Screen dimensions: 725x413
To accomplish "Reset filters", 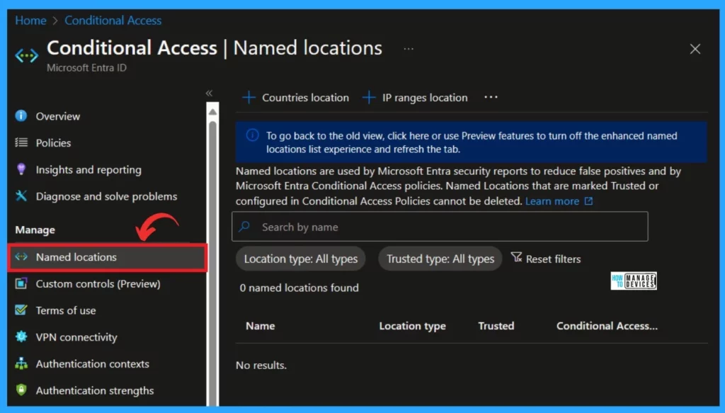I will tap(546, 259).
